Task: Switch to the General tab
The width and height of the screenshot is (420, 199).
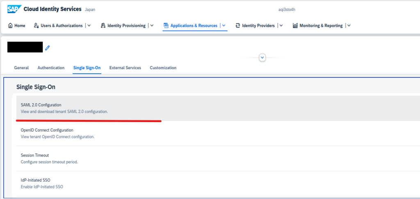Action: (21, 68)
